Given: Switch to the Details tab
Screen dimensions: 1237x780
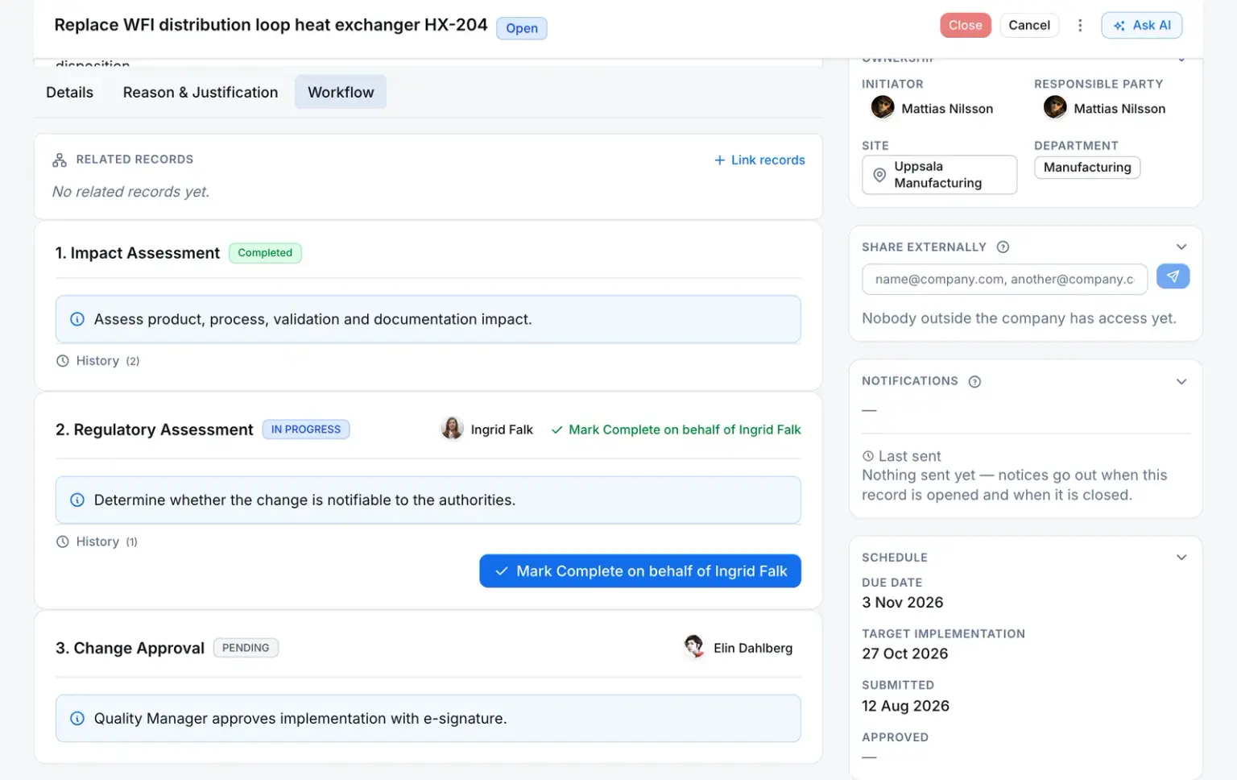Looking at the screenshot, I should 69,92.
